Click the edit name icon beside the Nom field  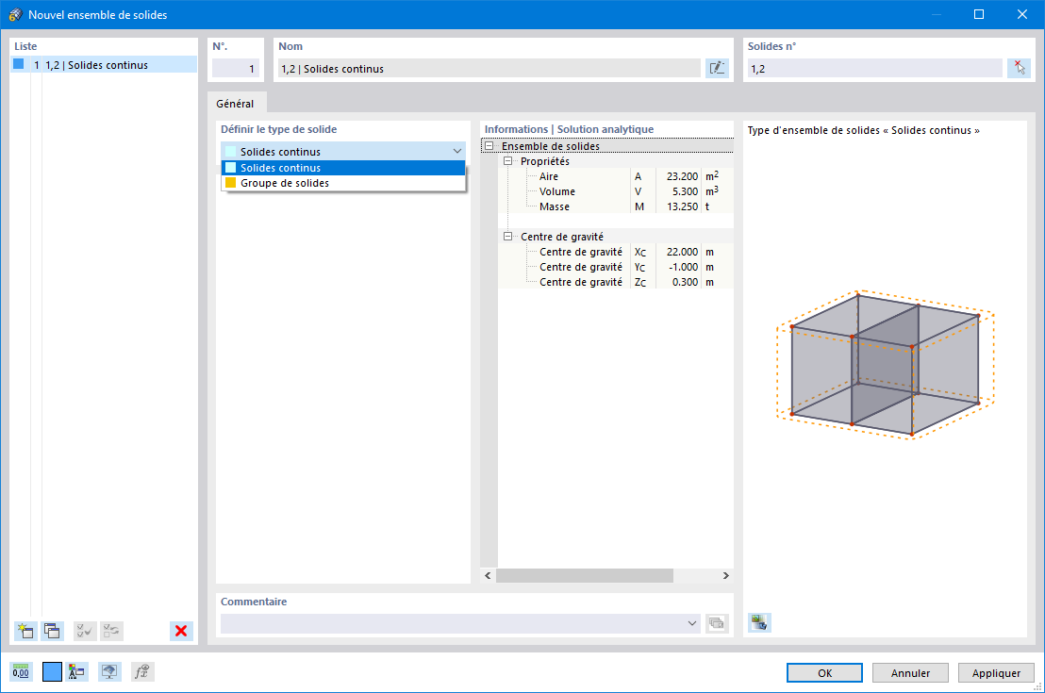click(x=717, y=68)
